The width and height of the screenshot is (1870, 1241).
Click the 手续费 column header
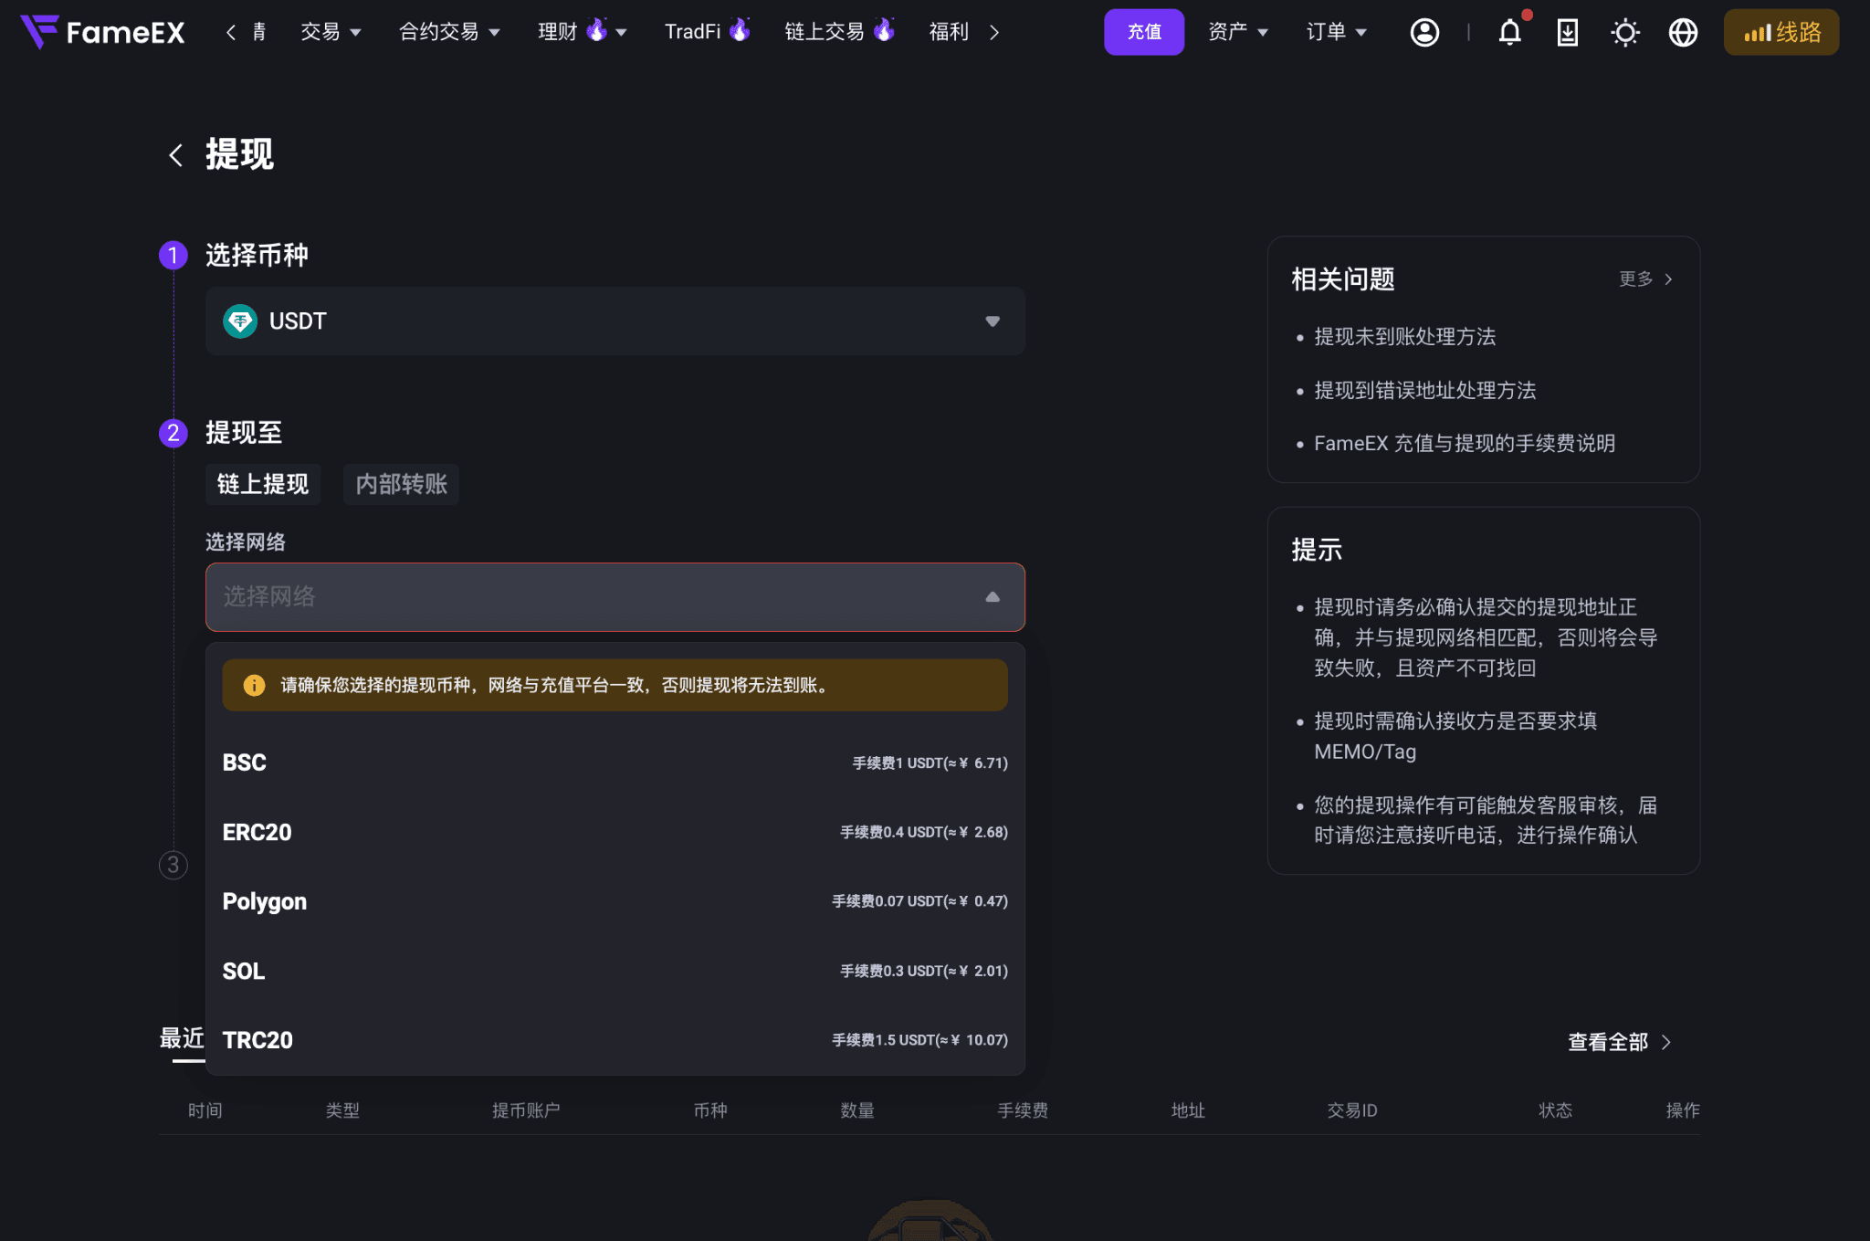1023,1110
